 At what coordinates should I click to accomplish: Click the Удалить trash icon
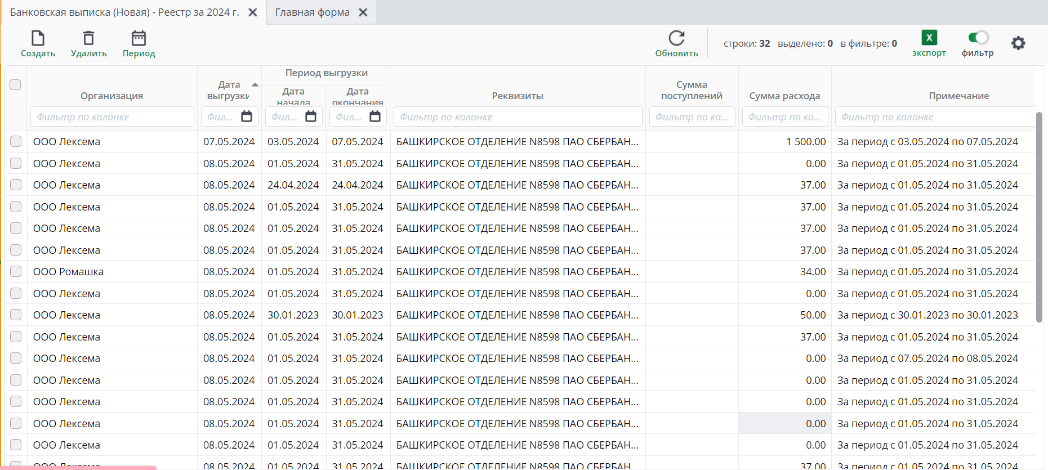click(88, 38)
